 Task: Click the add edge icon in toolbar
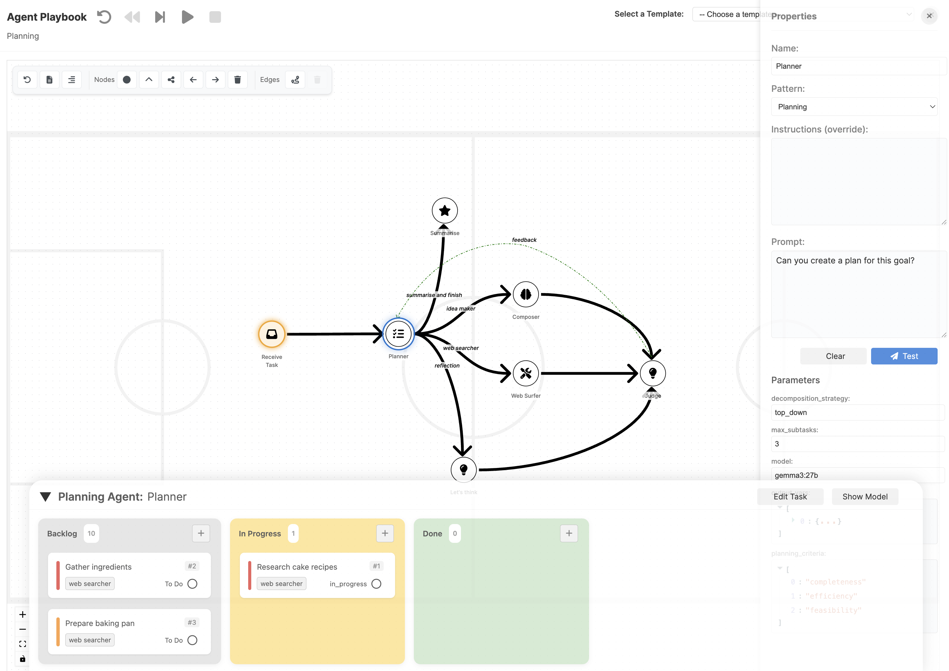pyautogui.click(x=295, y=79)
